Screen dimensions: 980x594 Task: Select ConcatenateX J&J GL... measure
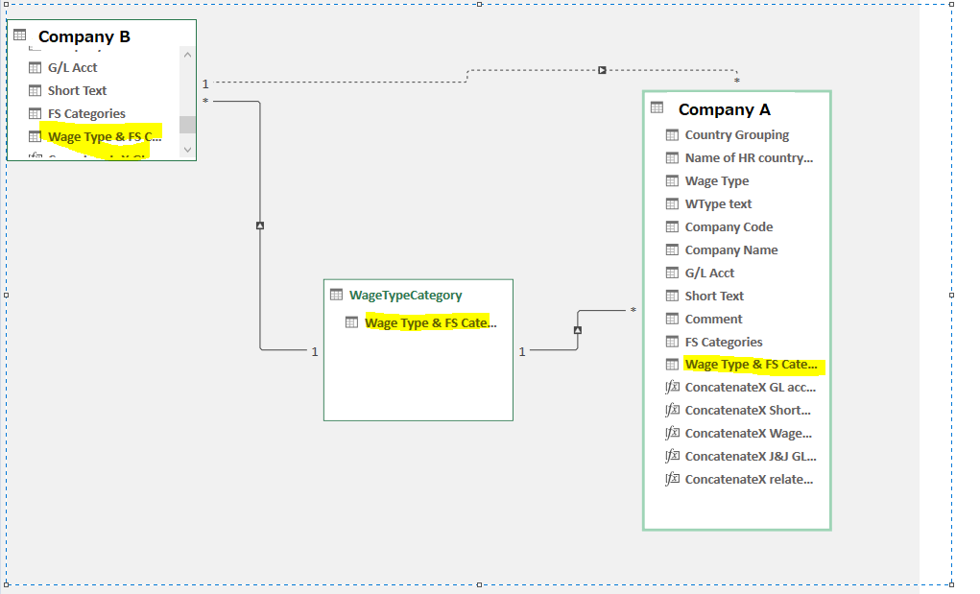(751, 457)
